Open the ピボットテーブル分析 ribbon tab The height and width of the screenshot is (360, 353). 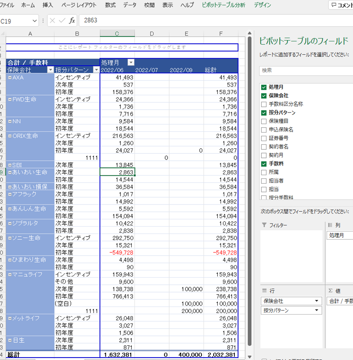click(x=223, y=5)
